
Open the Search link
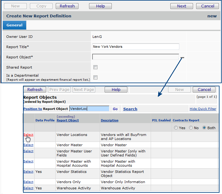(x=130, y=109)
